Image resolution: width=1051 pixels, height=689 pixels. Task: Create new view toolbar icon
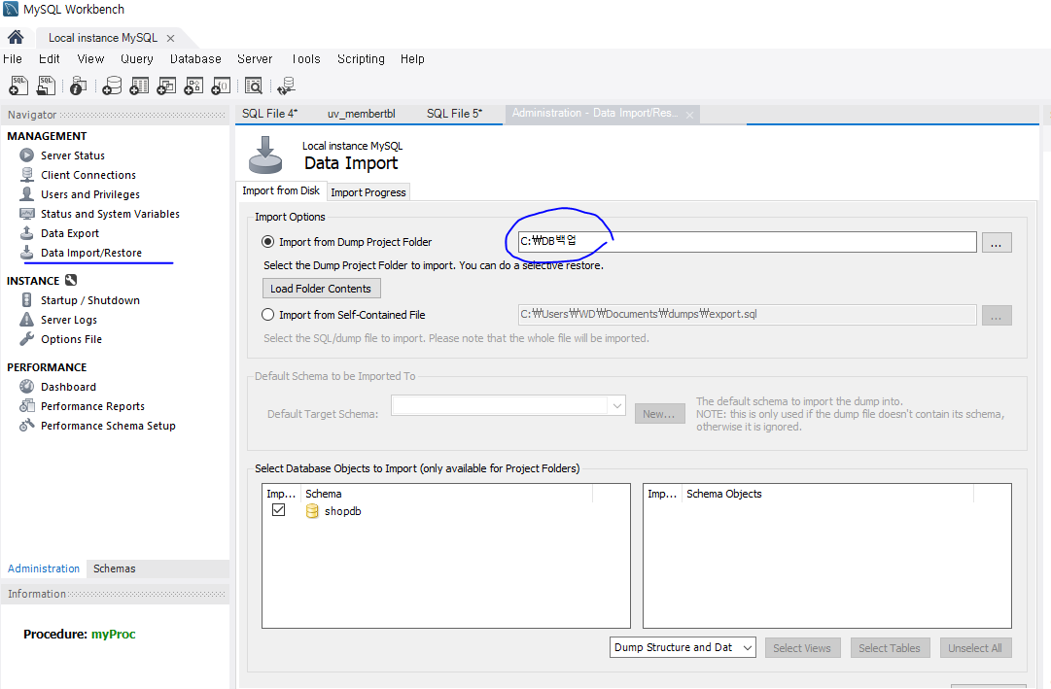coord(166,86)
